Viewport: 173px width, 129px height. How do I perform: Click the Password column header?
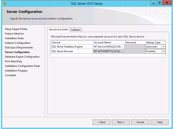(135, 42)
